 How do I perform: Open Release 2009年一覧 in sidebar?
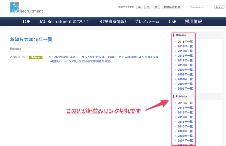pyautogui.click(x=185, y=70)
